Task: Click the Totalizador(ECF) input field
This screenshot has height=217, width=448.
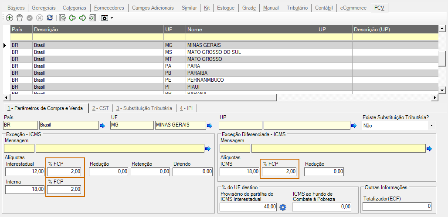Action: [x=397, y=207]
